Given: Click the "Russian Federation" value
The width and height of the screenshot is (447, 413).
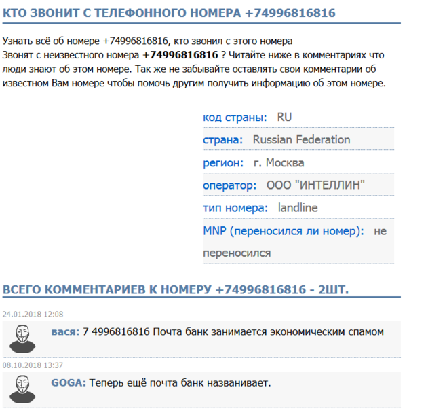Looking at the screenshot, I should [x=301, y=140].
